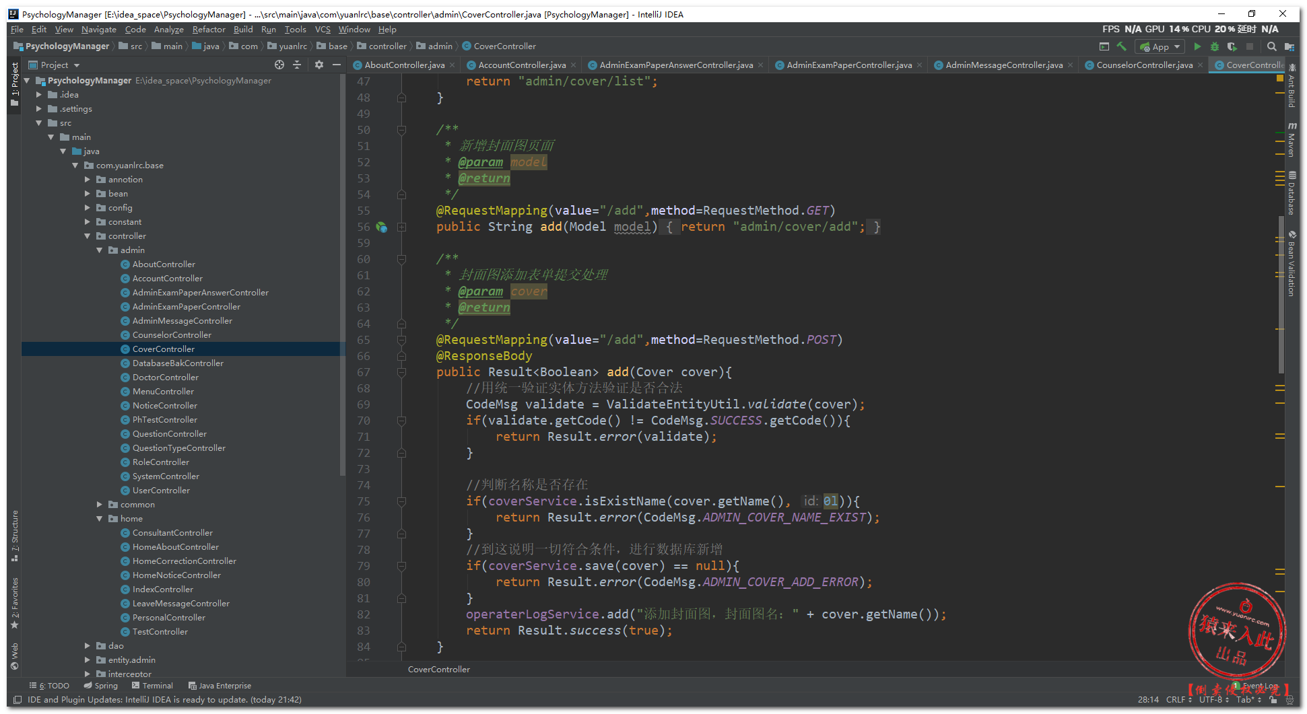Start debugging with the bug icon
This screenshot has width=1307, height=714.
point(1214,46)
